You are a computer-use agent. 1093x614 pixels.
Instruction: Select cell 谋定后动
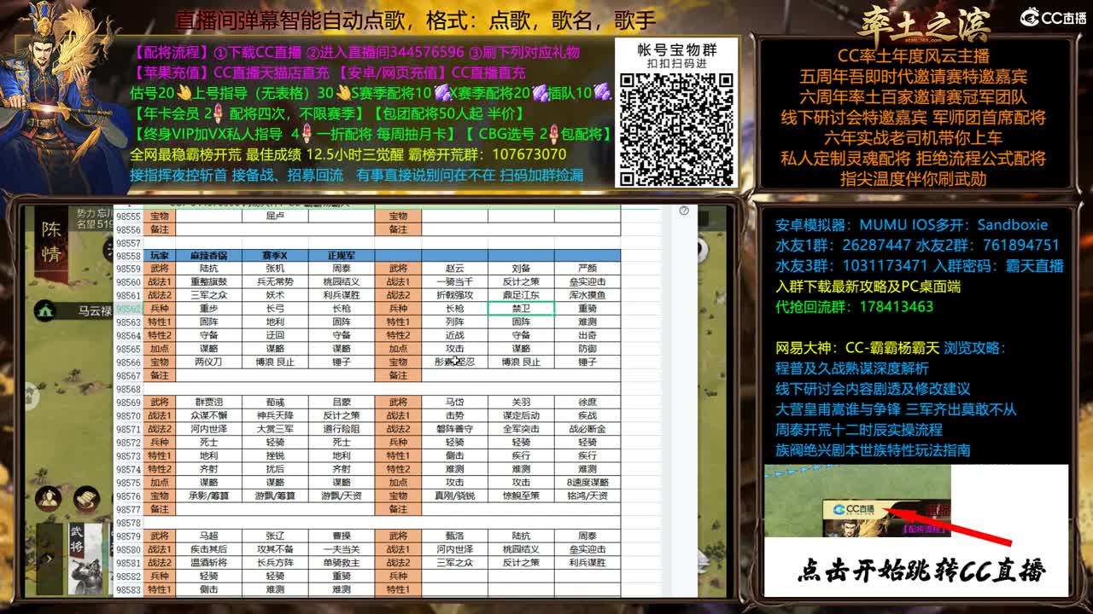click(x=521, y=415)
